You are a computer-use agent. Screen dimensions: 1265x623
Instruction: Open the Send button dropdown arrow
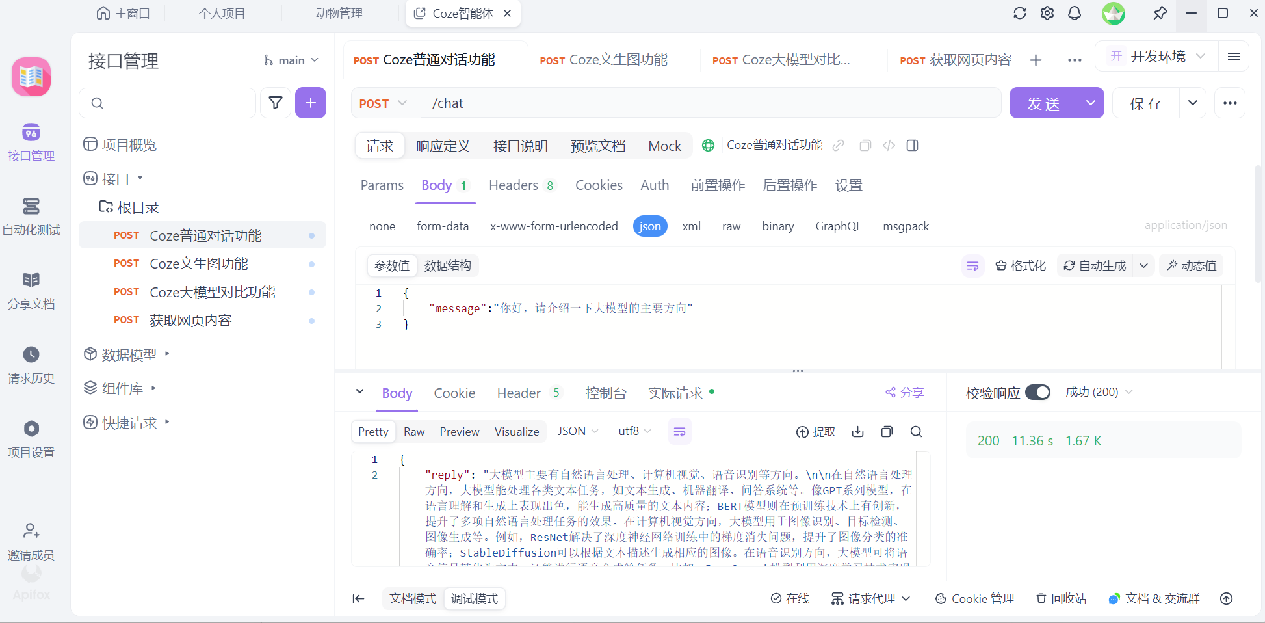[x=1091, y=103]
